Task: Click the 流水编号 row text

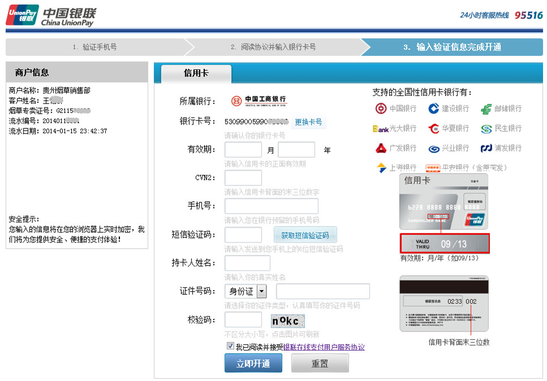Action: (x=44, y=121)
